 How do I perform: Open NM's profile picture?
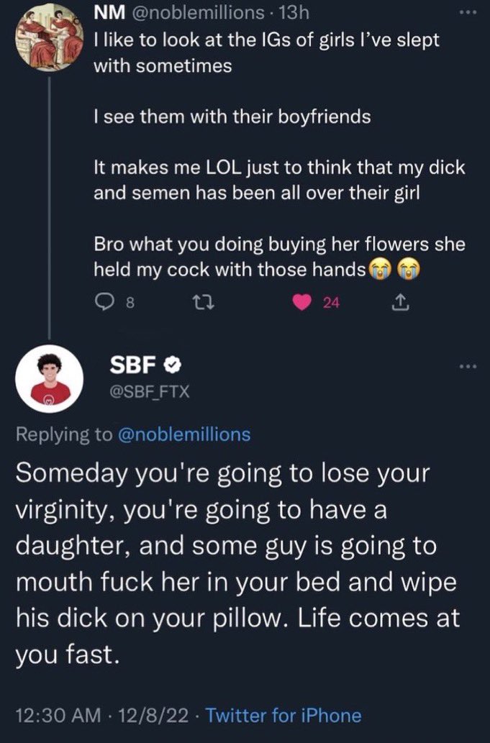49,38
